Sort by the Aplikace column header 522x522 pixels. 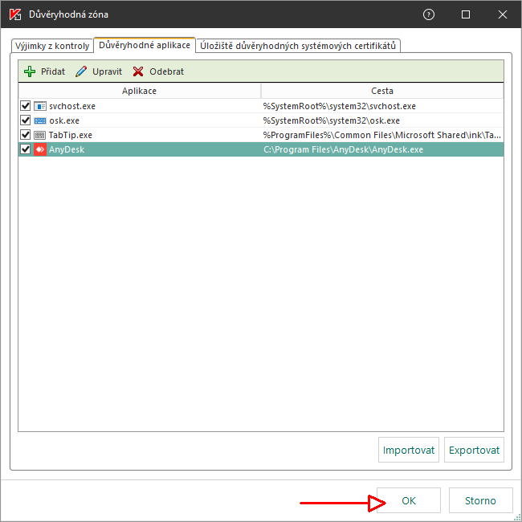point(140,91)
